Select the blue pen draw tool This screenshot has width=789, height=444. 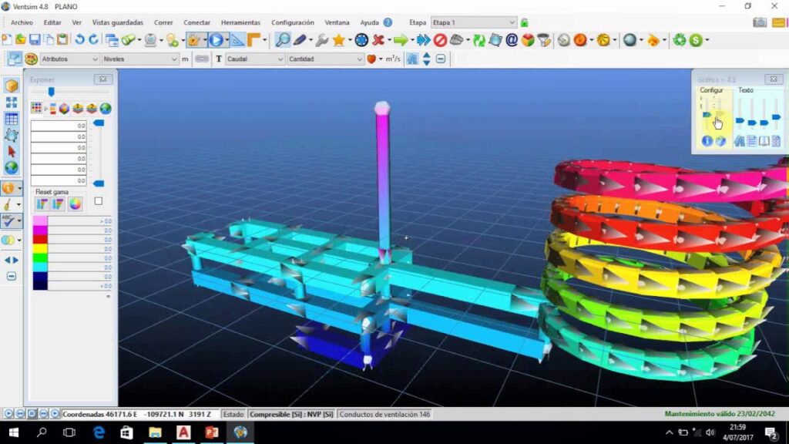point(300,40)
